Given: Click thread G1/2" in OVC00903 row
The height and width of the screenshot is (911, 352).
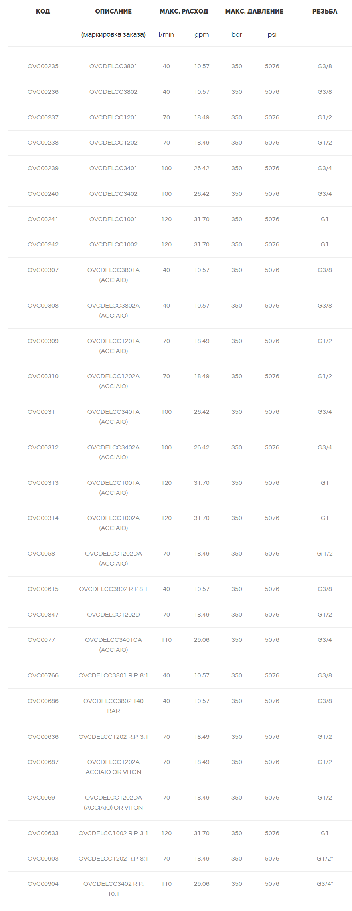Looking at the screenshot, I should (325, 858).
